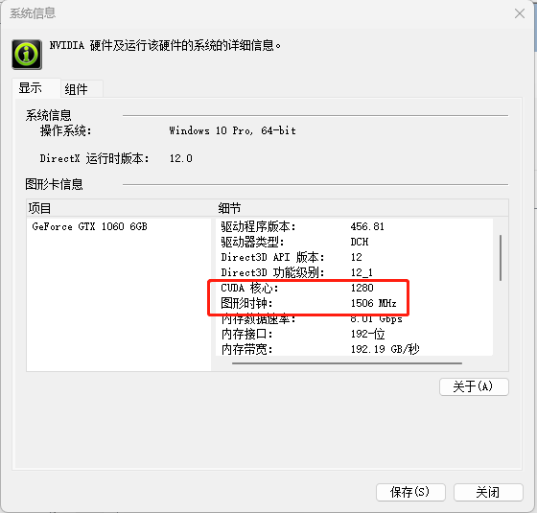Click the vertical scrollbar in details list

pyautogui.click(x=501, y=258)
